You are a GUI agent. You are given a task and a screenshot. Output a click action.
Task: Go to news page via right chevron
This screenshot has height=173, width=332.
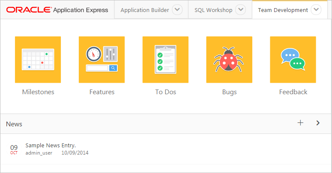pyautogui.click(x=318, y=123)
